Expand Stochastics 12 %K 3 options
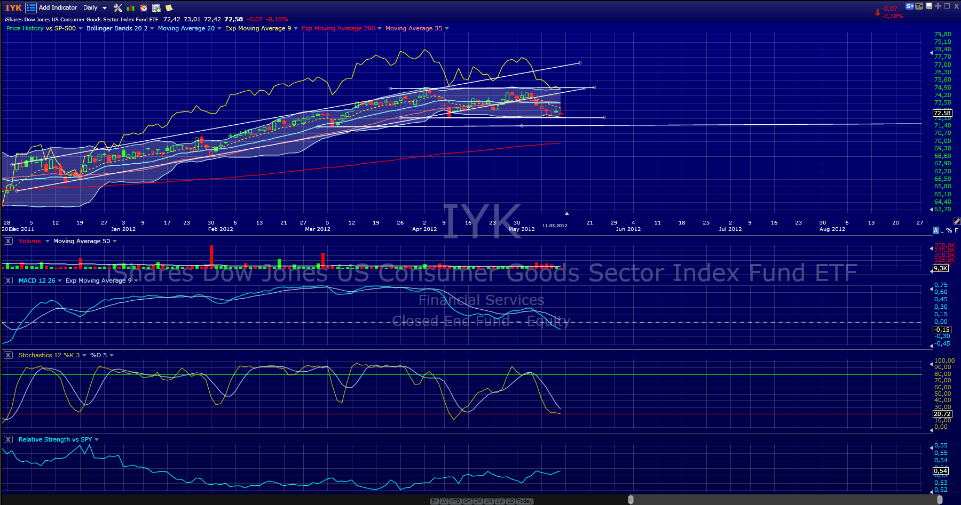The height and width of the screenshot is (505, 961). 84,356
